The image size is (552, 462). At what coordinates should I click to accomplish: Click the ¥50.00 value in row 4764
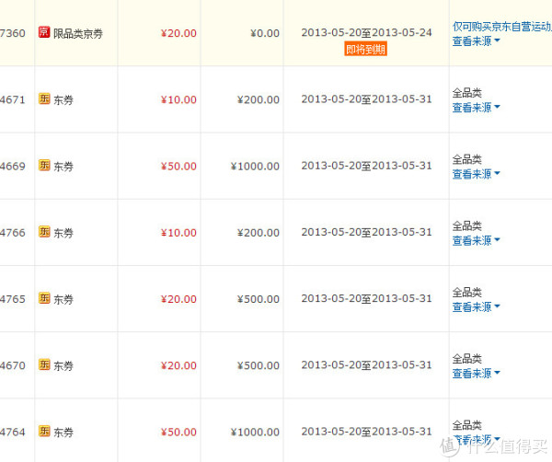tap(178, 432)
